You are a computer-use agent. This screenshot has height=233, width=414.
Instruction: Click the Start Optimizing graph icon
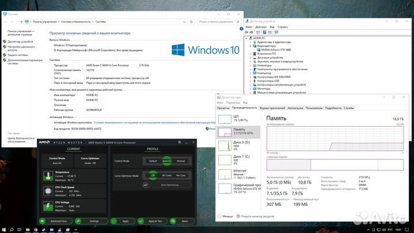146,185
